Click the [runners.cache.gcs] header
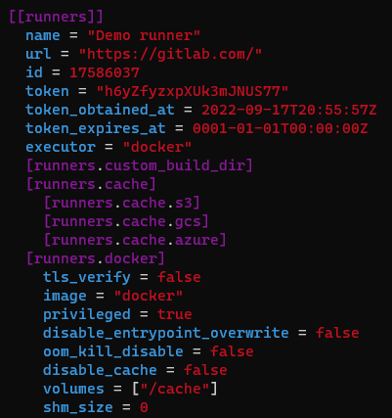Image resolution: width=392 pixels, height=418 pixels. pos(126,221)
